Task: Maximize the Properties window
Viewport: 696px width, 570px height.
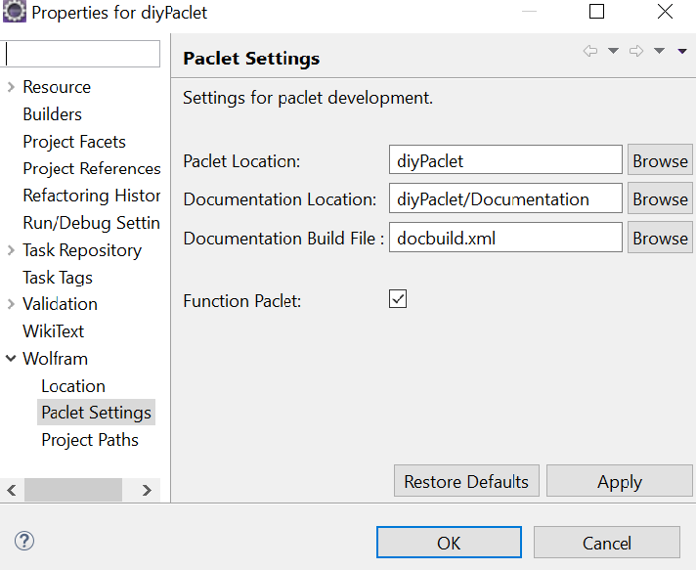Action: click(596, 12)
